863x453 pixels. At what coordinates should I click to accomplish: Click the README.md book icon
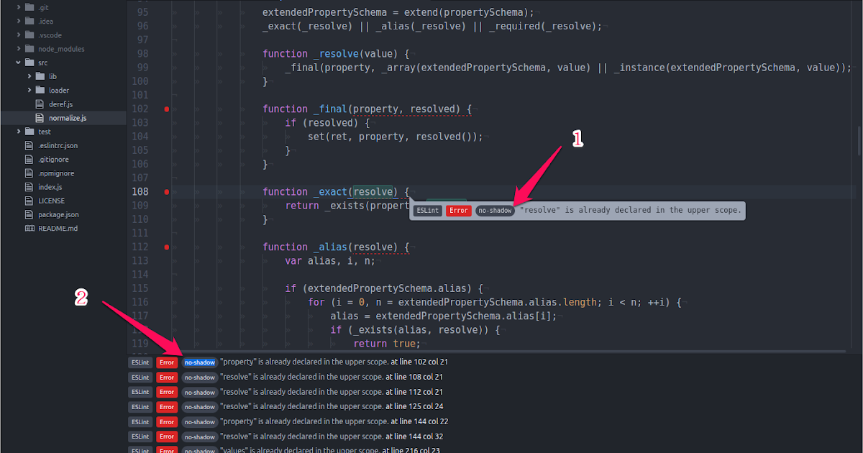click(29, 228)
